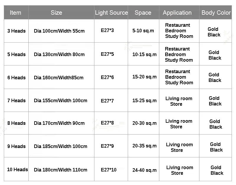Screen dimensions: 236x185
Task: Click 'Living room Store' in 10 Heads row
Action: 179,169
